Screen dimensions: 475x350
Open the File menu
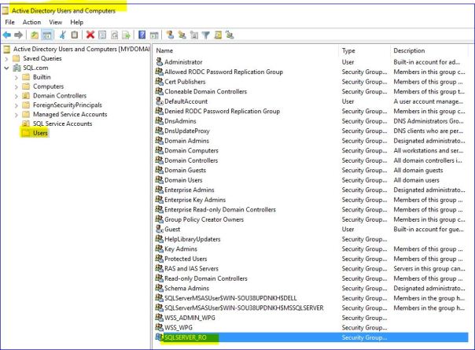click(x=10, y=22)
